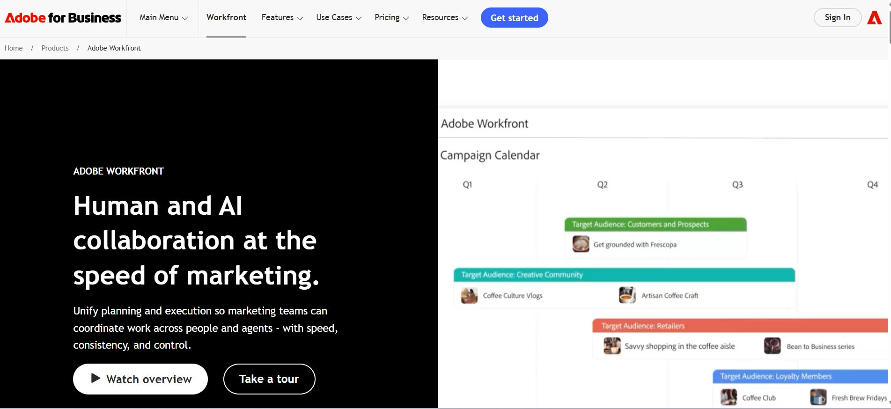891x409 pixels.
Task: Click the red Adobe logo icon
Action: pos(874,18)
